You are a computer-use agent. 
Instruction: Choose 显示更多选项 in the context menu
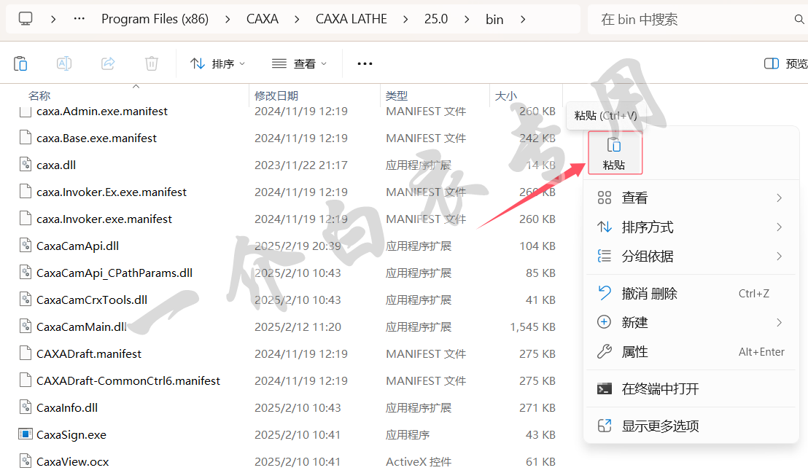click(691, 426)
